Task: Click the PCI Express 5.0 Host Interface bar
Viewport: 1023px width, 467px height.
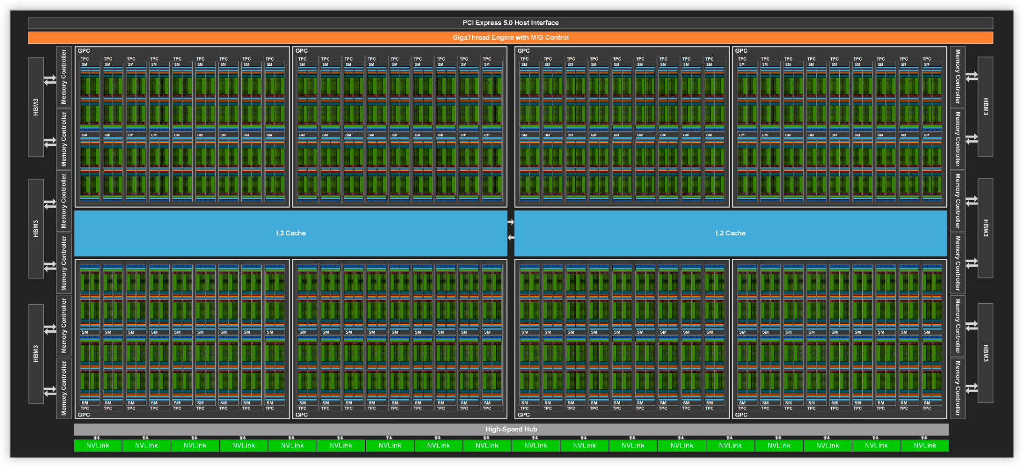Action: click(510, 23)
